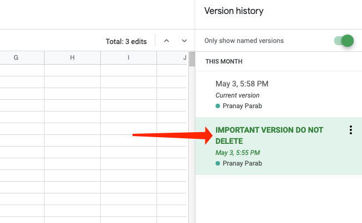
Task: Select column H header
Action: click(72, 58)
